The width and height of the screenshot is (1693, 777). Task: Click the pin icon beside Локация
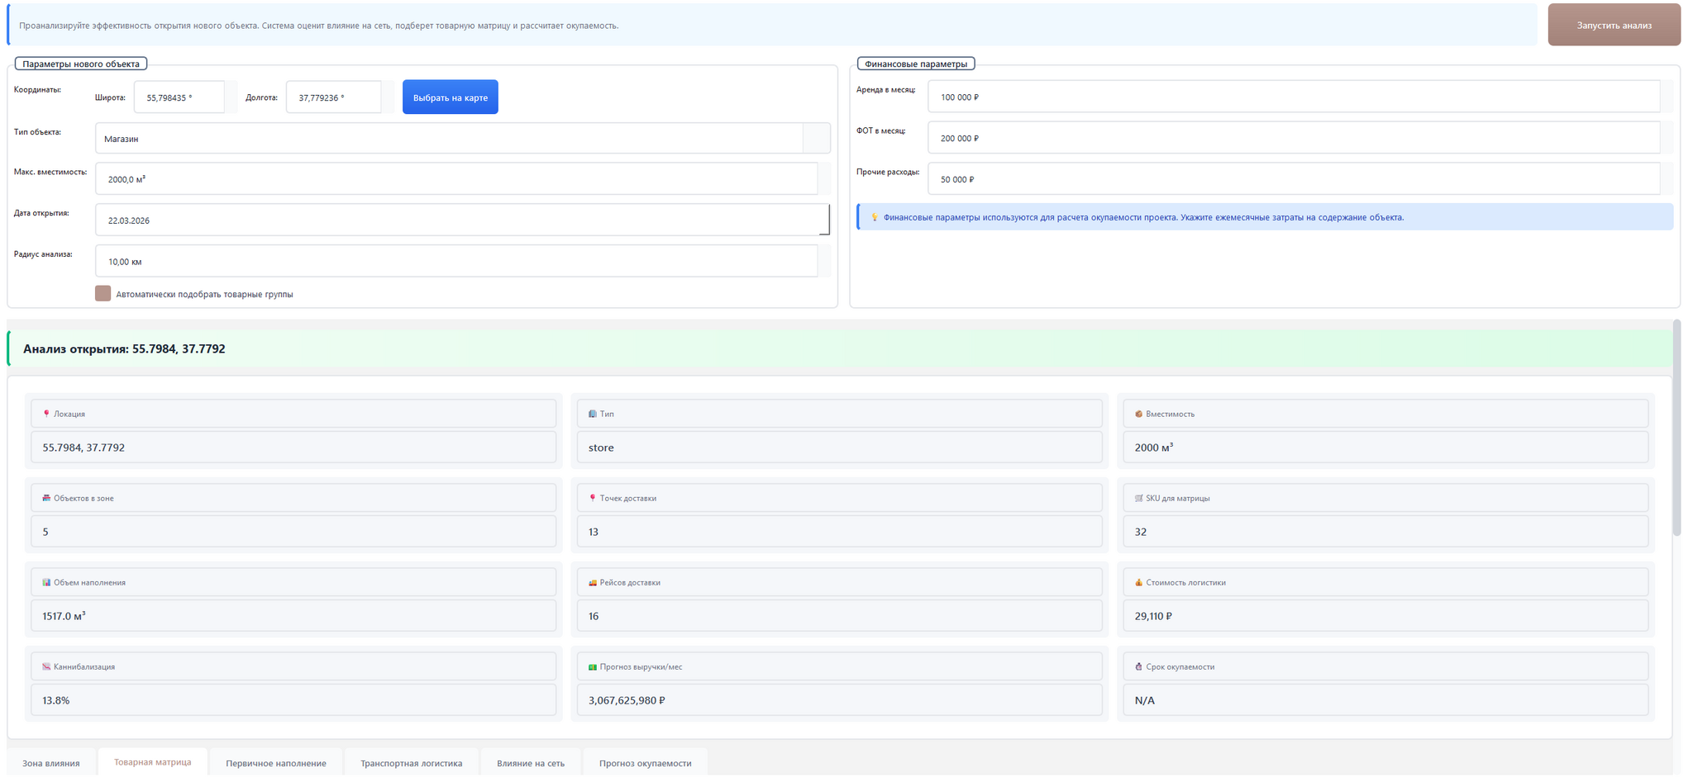coord(46,414)
